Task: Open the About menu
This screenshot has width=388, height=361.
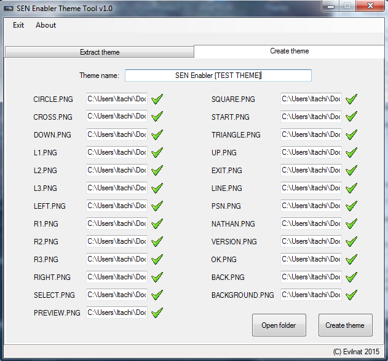Action: (46, 25)
